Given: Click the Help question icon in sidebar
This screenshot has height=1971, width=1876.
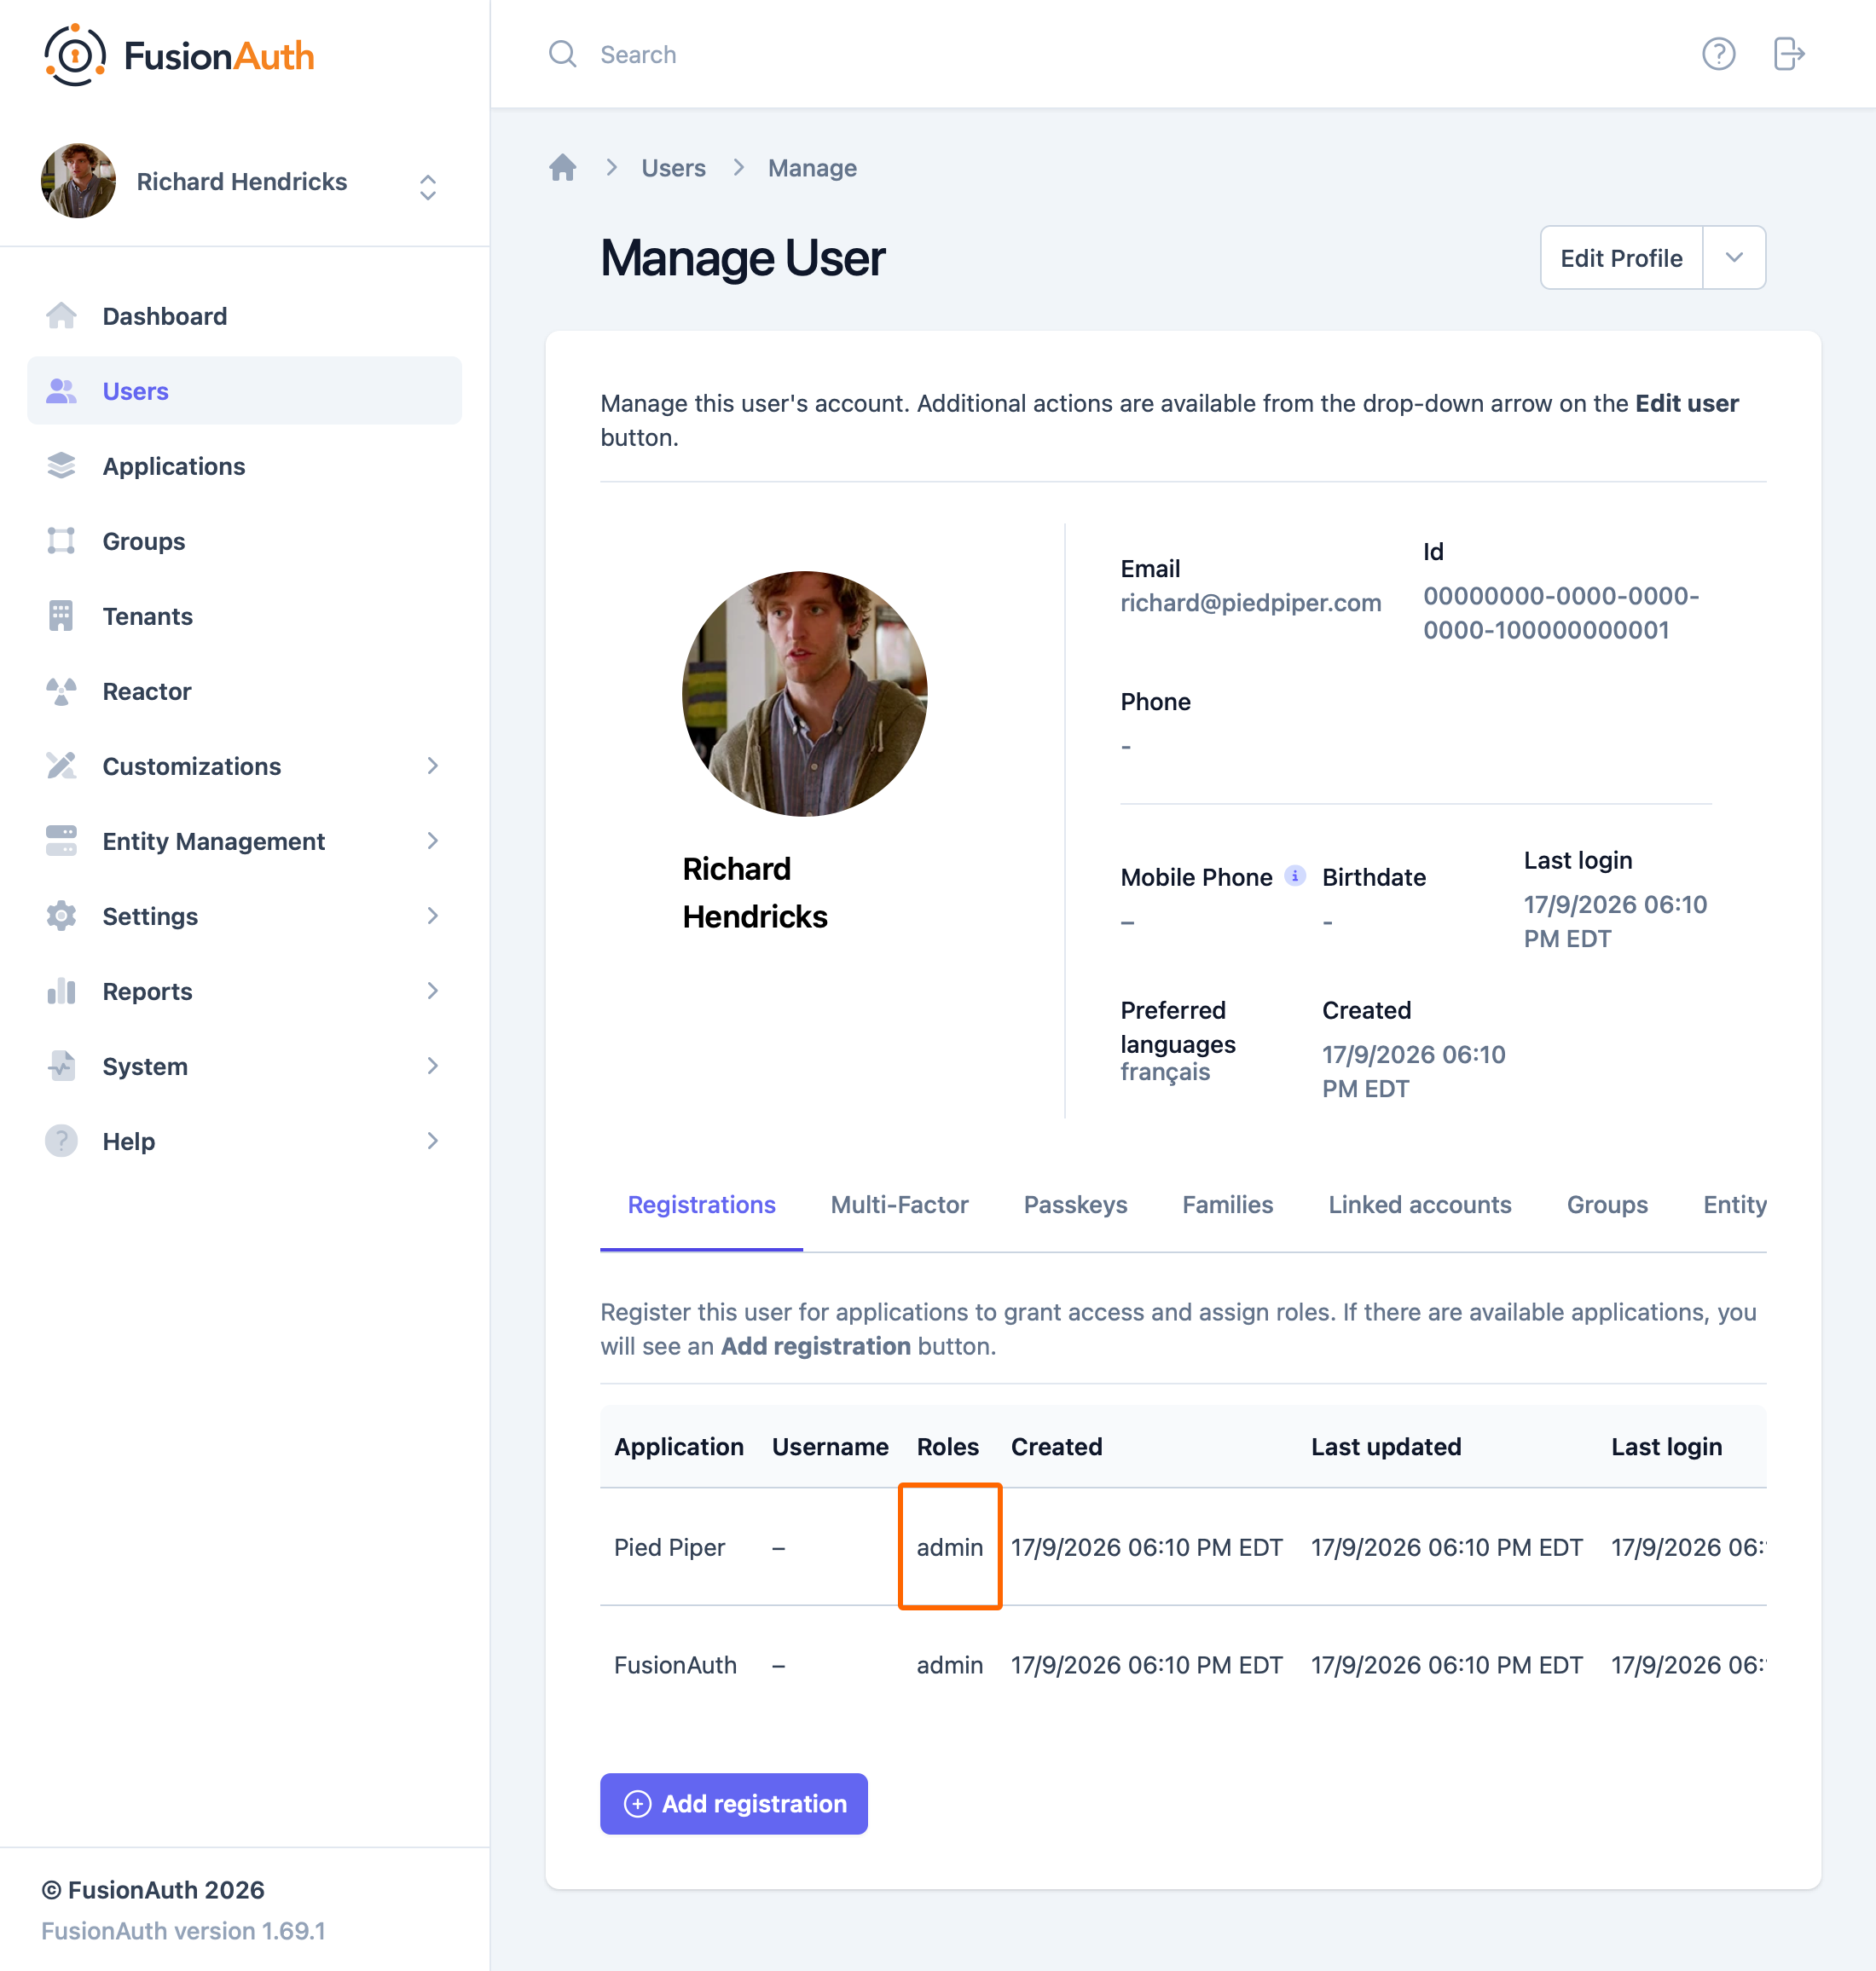Looking at the screenshot, I should coord(61,1141).
